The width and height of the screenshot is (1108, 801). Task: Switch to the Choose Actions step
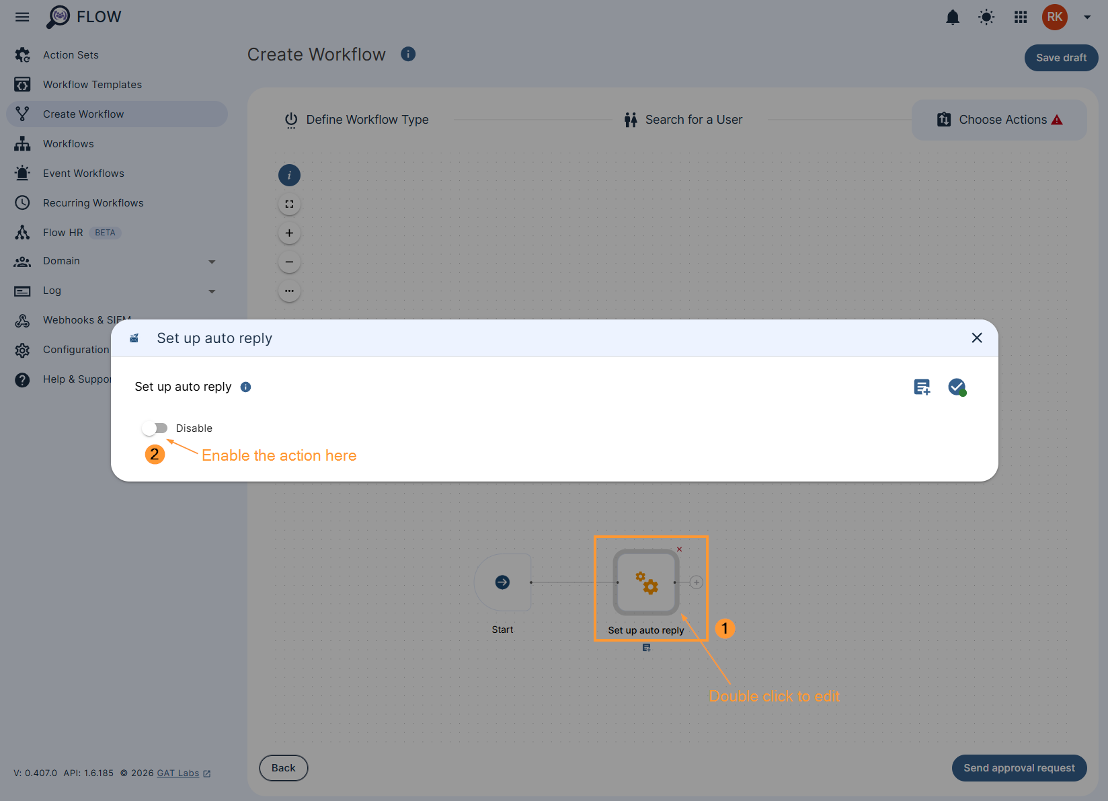[x=998, y=119]
